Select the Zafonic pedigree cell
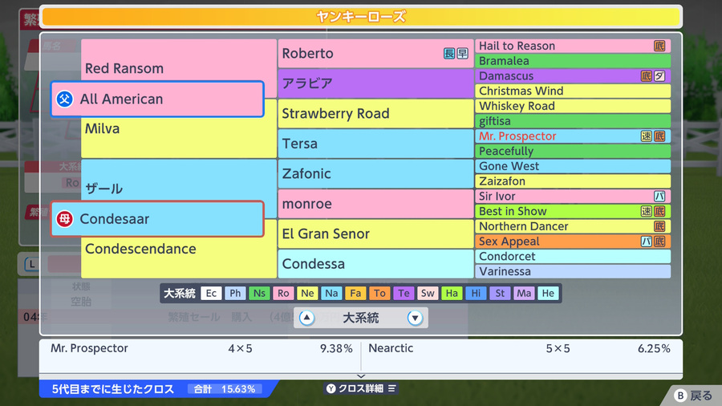This screenshot has height=406, width=722. [x=375, y=173]
